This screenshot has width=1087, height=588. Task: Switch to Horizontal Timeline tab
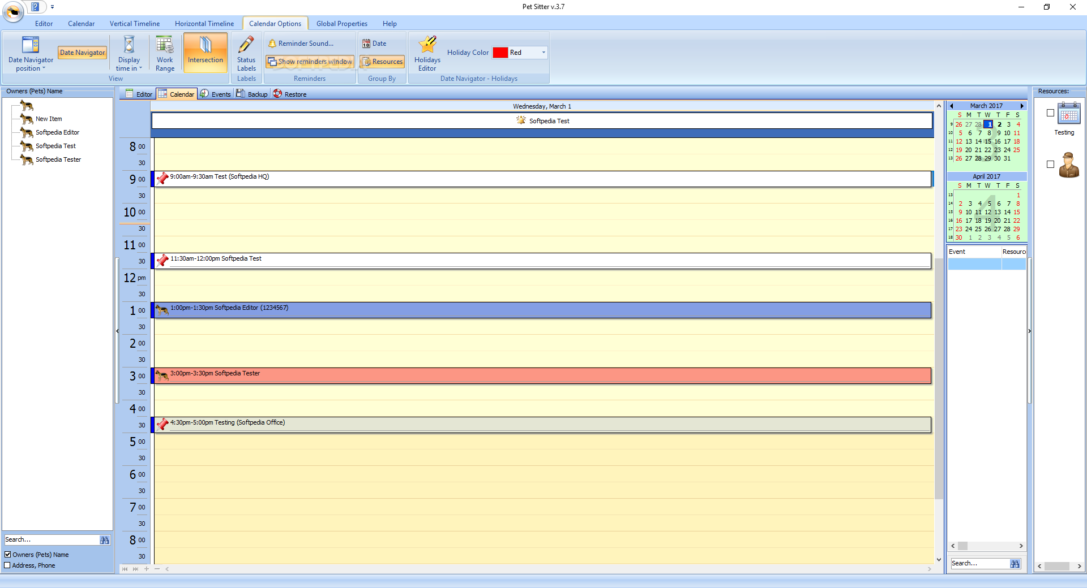pos(204,24)
